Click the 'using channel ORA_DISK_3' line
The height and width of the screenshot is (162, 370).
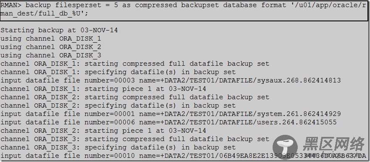click(x=51, y=55)
